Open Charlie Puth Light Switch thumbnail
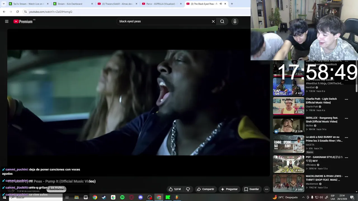 [288, 106]
